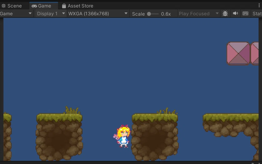Open the panel options three-dot menu

[x=259, y=6]
